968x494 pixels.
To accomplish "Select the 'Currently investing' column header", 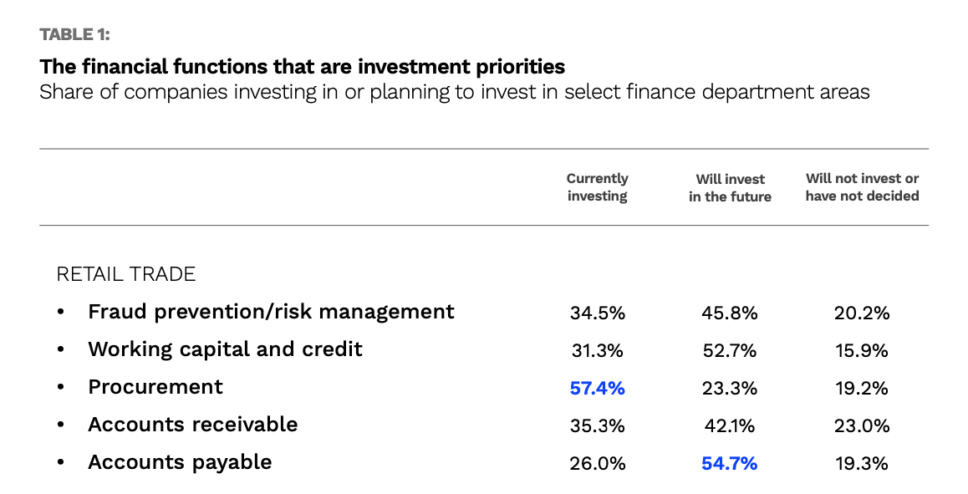I will tap(597, 187).
